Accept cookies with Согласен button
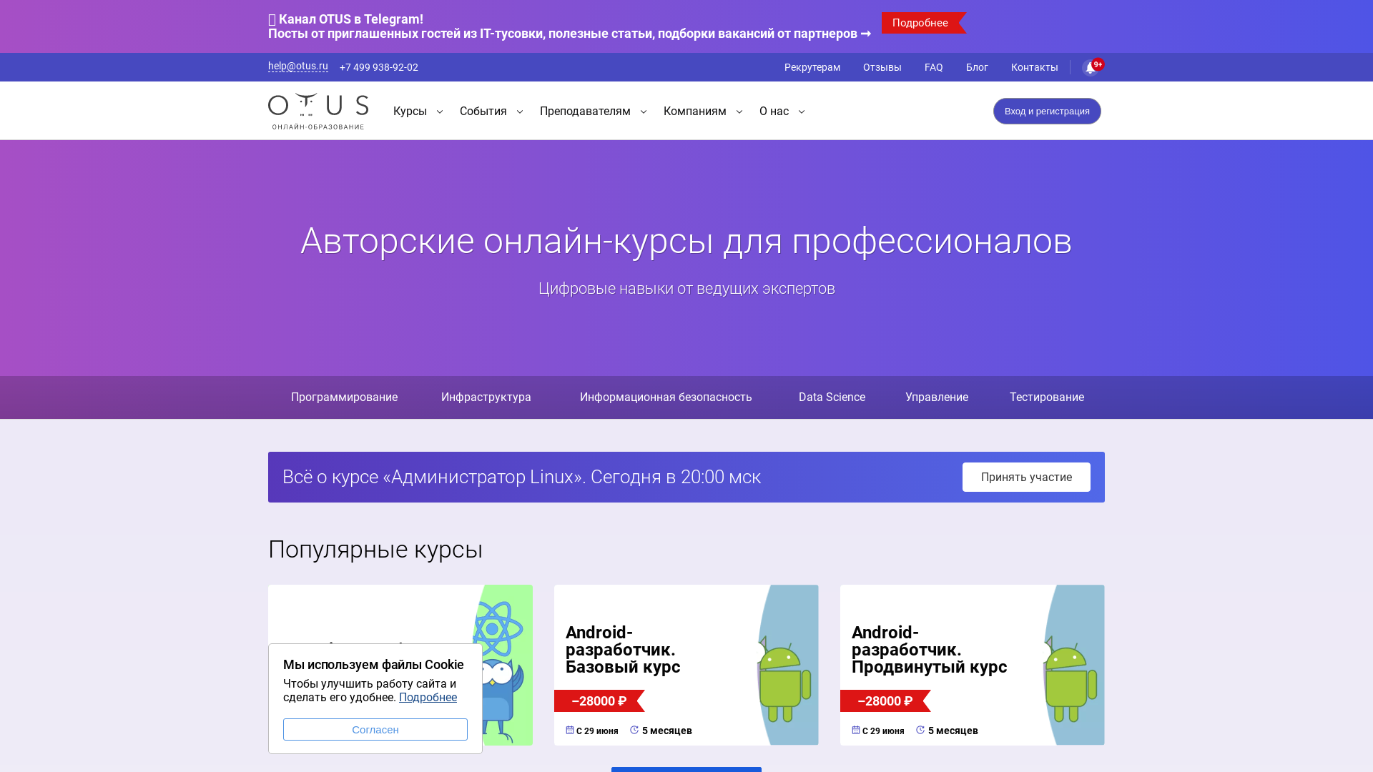 pyautogui.click(x=375, y=730)
